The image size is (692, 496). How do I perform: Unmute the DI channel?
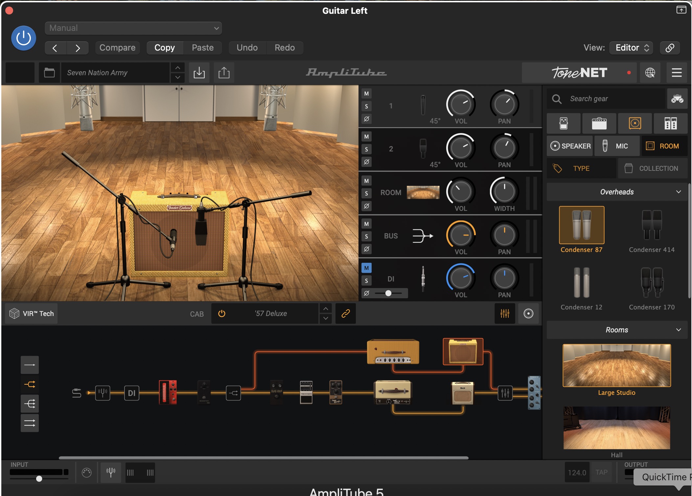pos(366,268)
